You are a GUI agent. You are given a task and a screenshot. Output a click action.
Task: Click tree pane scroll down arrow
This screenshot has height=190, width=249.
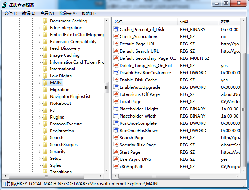tap(107, 170)
